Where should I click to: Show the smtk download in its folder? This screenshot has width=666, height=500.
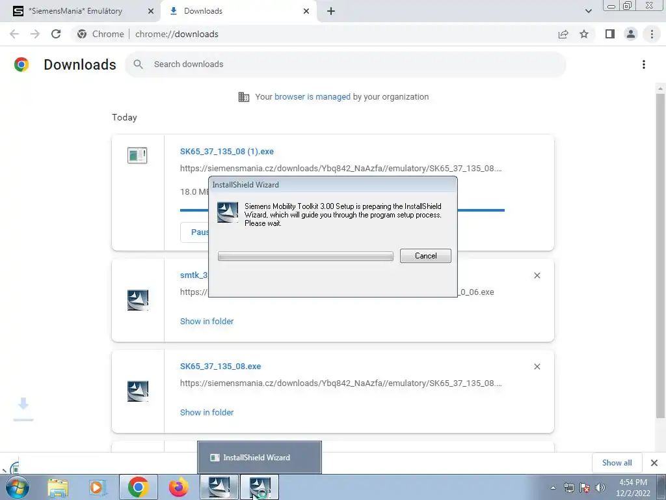207,321
